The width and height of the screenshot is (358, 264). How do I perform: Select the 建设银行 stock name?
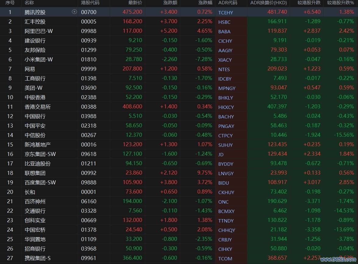tap(35, 41)
